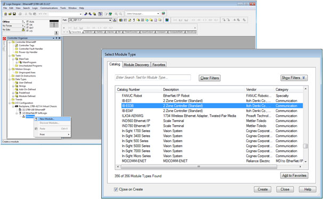Open the Path dropdown list
The image size is (323, 199).
click(x=110, y=20)
